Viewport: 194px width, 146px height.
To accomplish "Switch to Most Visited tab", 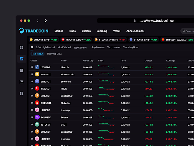I will click(x=64, y=47).
